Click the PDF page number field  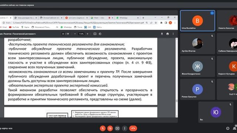[63, 34]
